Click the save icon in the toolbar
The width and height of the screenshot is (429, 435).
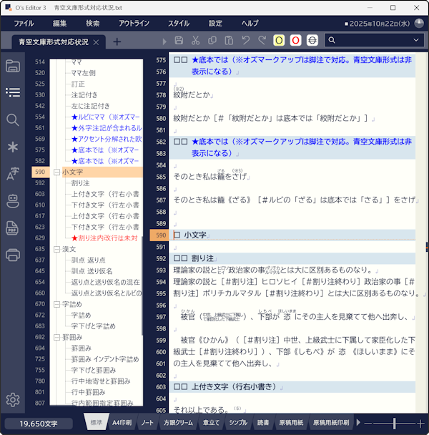(x=179, y=41)
